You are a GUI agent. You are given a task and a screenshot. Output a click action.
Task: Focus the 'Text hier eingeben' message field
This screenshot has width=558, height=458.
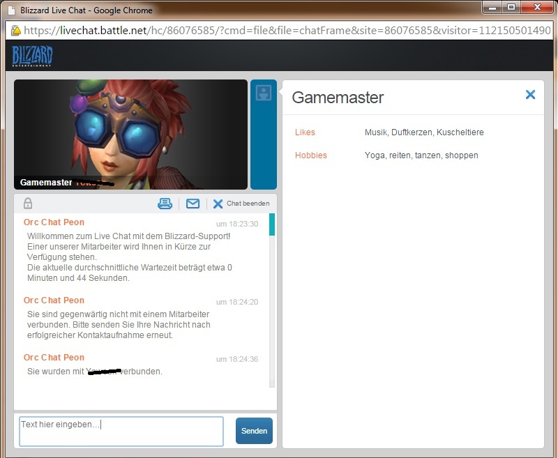pyautogui.click(x=121, y=432)
